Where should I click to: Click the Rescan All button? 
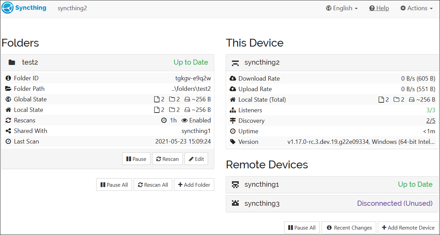[153, 185]
